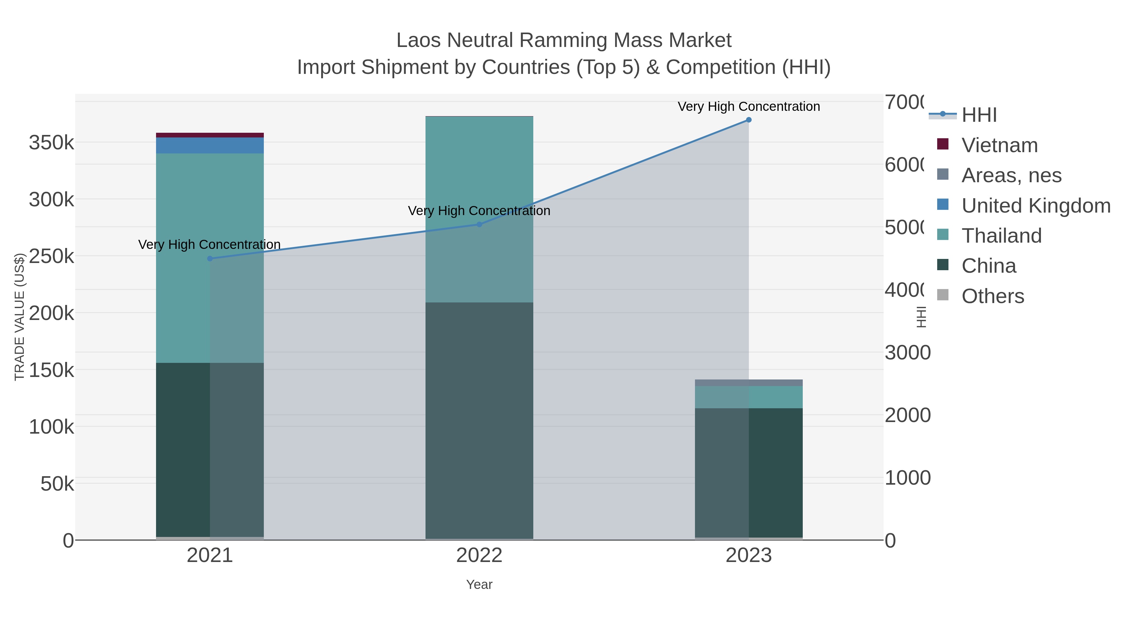Image resolution: width=1128 pixels, height=634 pixels.
Task: Select the 2023 Areas, nes bar segment
Action: point(749,383)
